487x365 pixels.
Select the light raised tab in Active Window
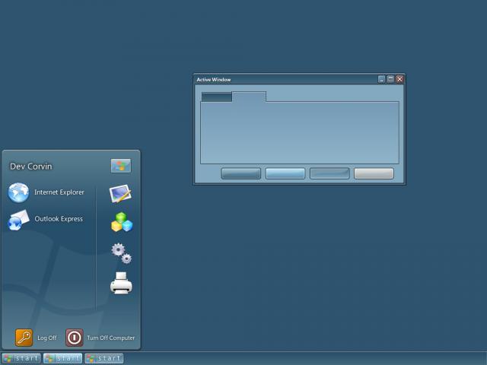pyautogui.click(x=249, y=97)
